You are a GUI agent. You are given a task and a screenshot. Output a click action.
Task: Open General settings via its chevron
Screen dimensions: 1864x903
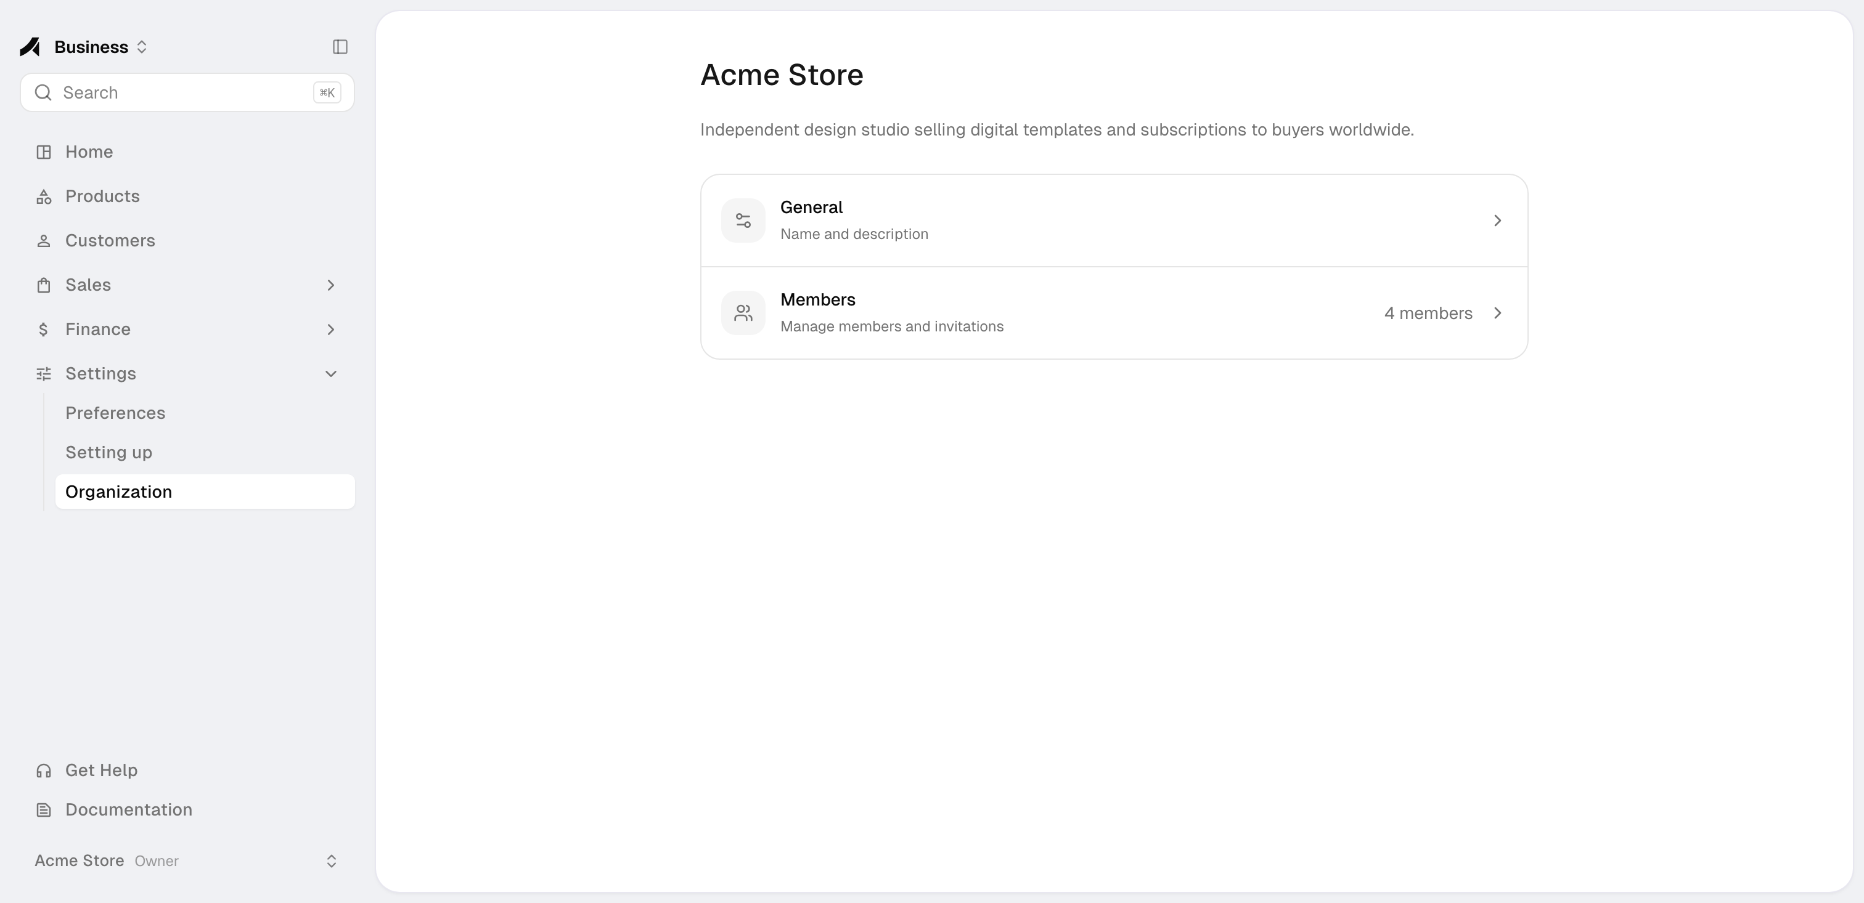(x=1497, y=221)
